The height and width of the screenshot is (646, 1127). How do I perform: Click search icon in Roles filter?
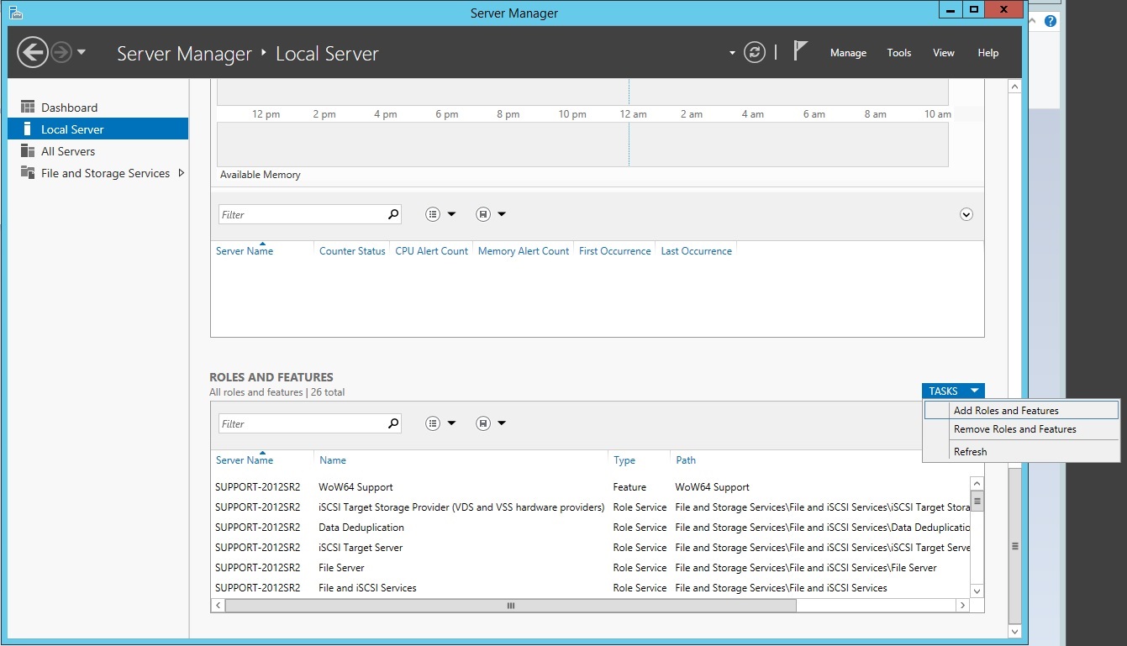point(392,423)
